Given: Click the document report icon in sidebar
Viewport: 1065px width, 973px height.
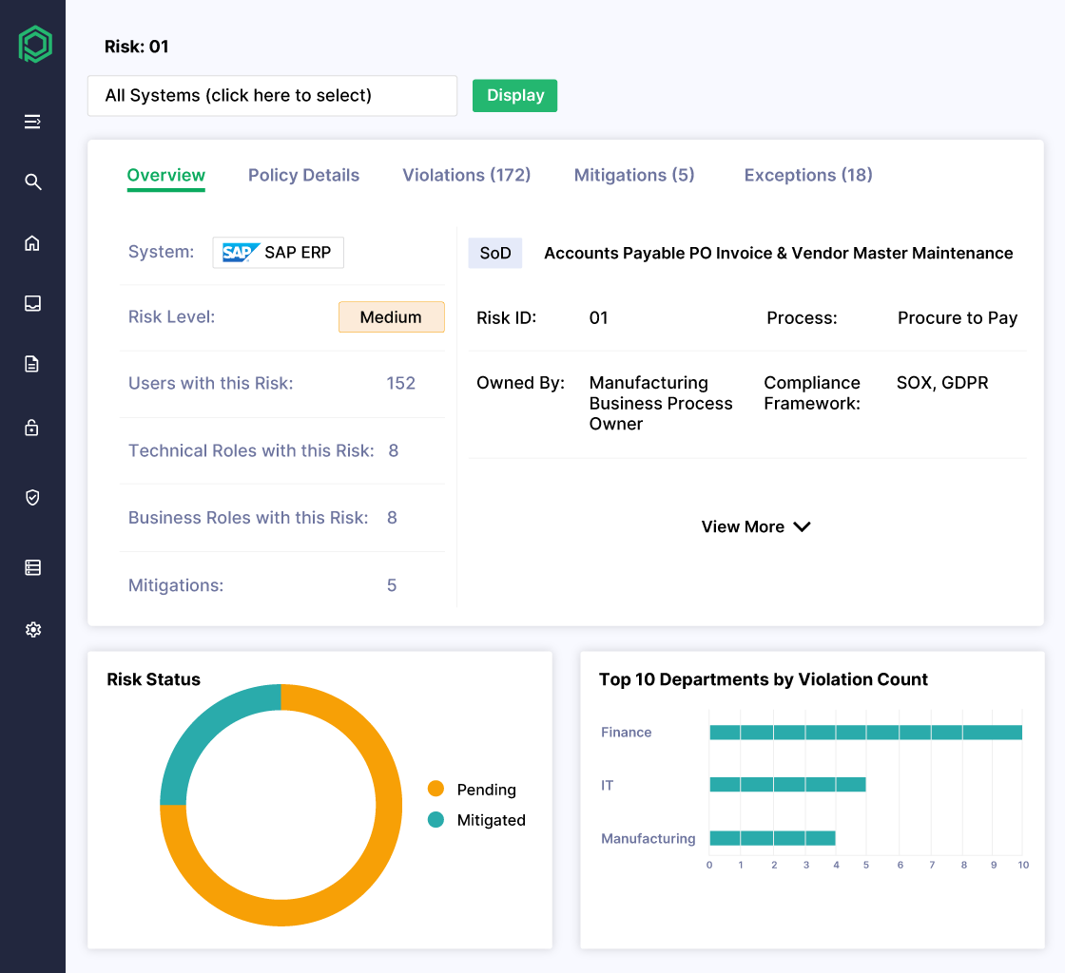Looking at the screenshot, I should point(32,364).
